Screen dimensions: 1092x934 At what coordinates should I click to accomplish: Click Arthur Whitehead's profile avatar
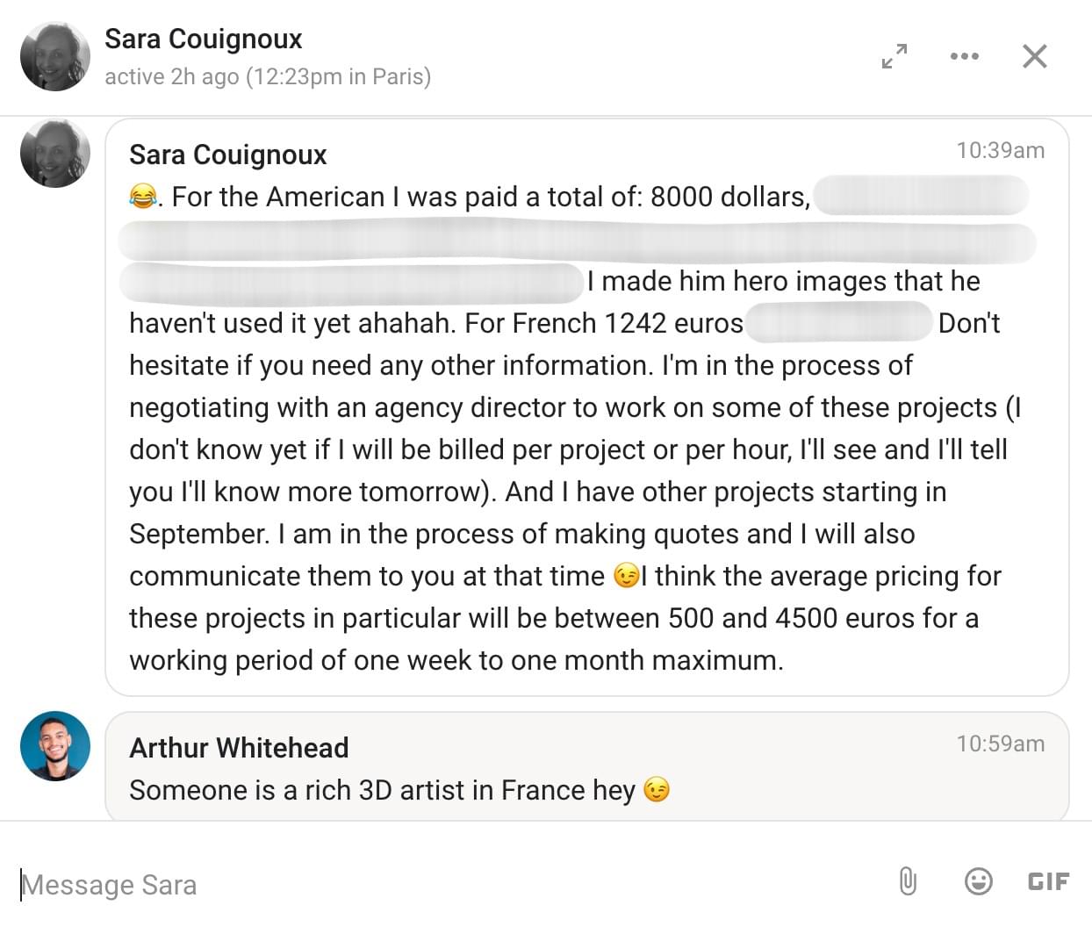point(54,746)
